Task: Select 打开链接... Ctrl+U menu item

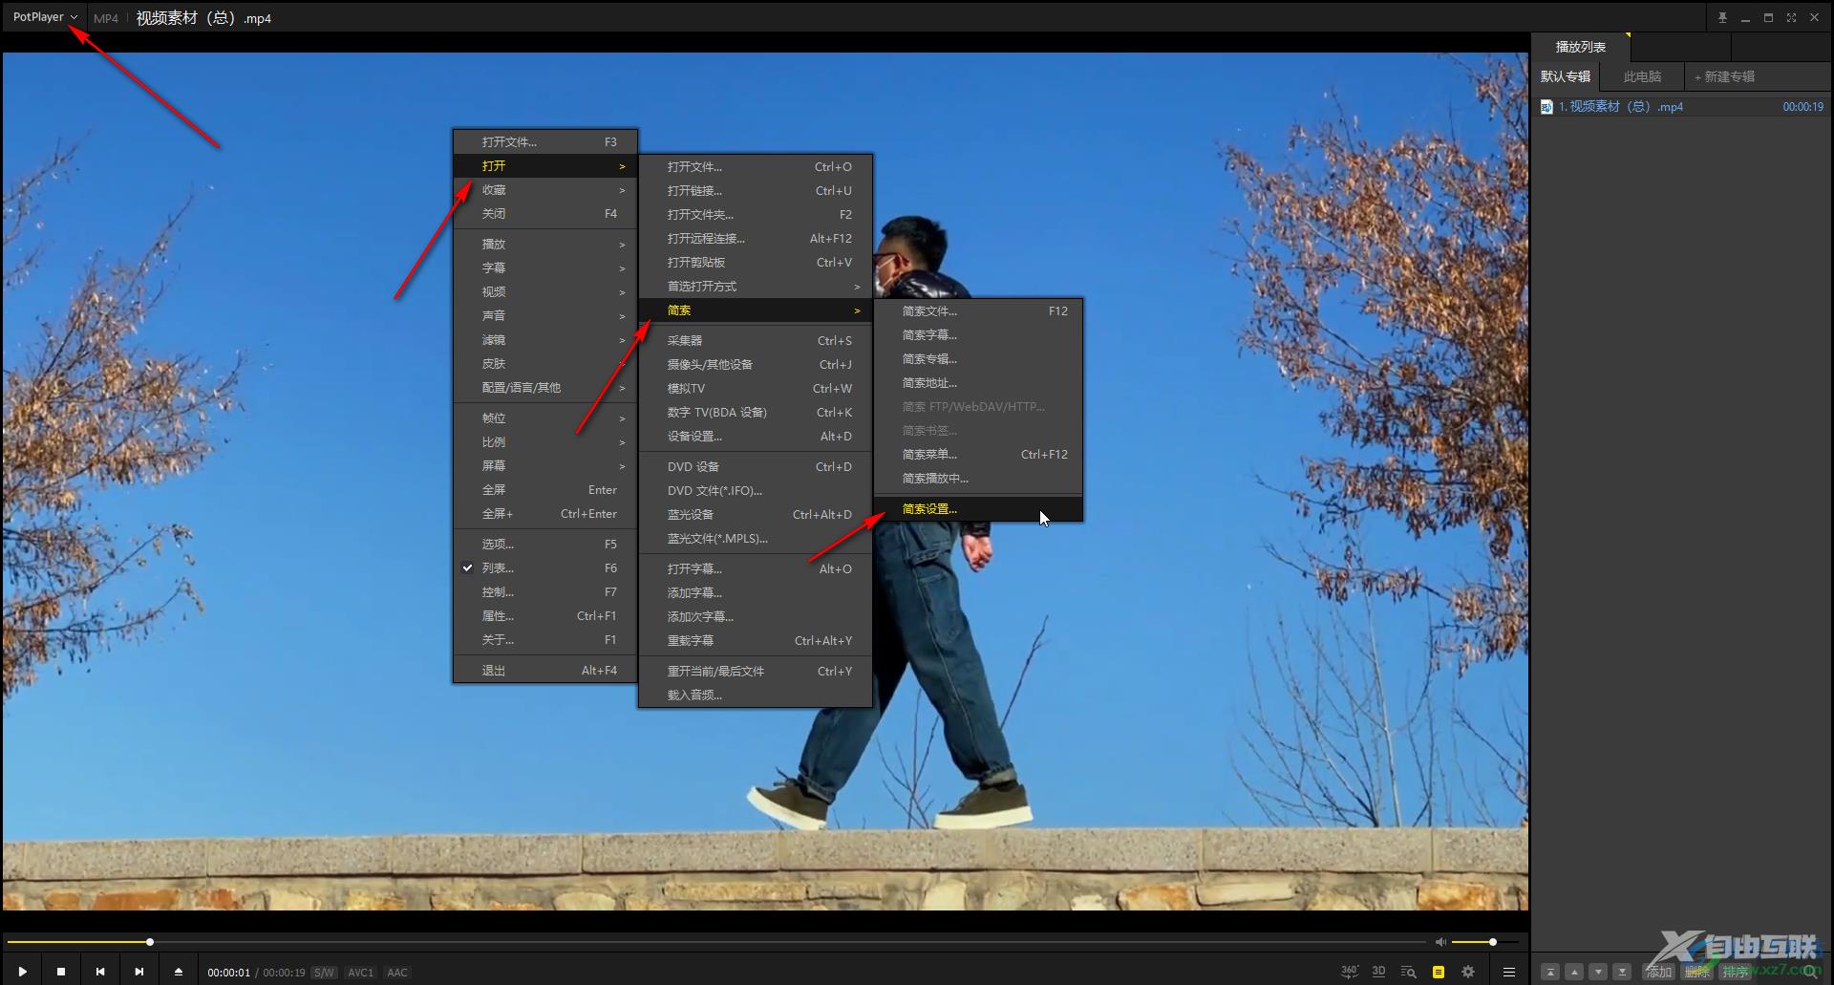Action: click(x=756, y=191)
